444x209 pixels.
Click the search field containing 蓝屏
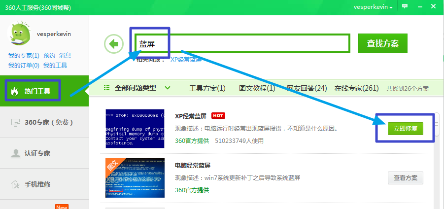[242, 43]
